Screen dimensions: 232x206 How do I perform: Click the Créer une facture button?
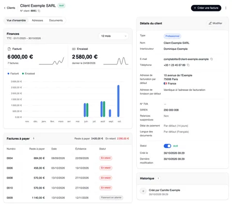tap(206, 8)
